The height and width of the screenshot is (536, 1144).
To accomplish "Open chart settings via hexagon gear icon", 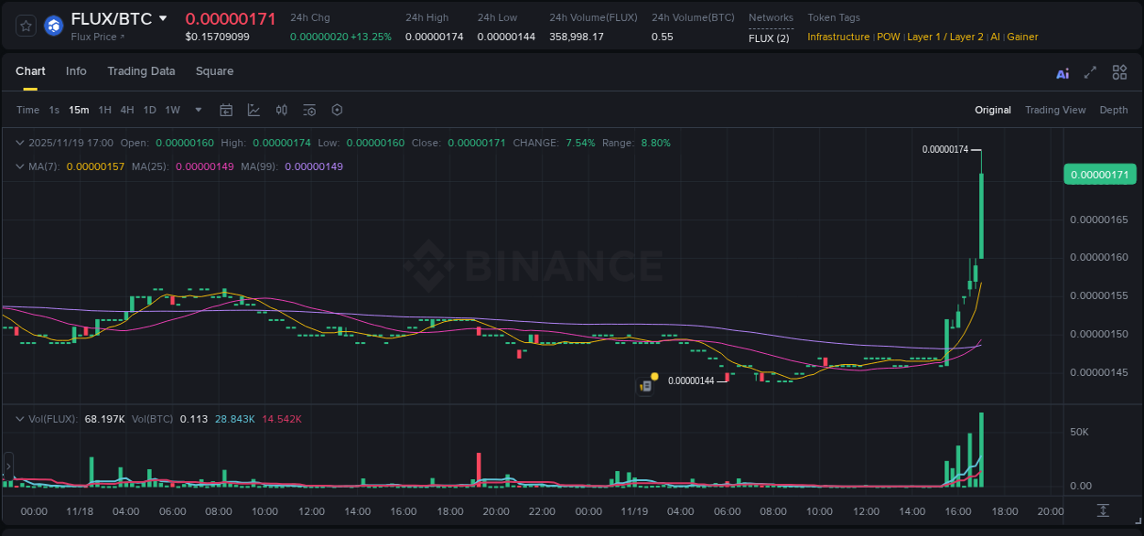I will [x=337, y=110].
